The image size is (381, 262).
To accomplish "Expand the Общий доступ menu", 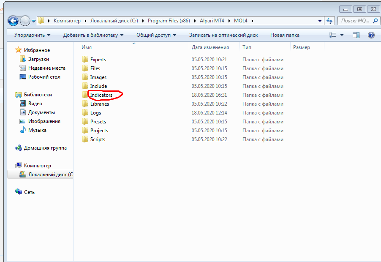I will [x=156, y=35].
